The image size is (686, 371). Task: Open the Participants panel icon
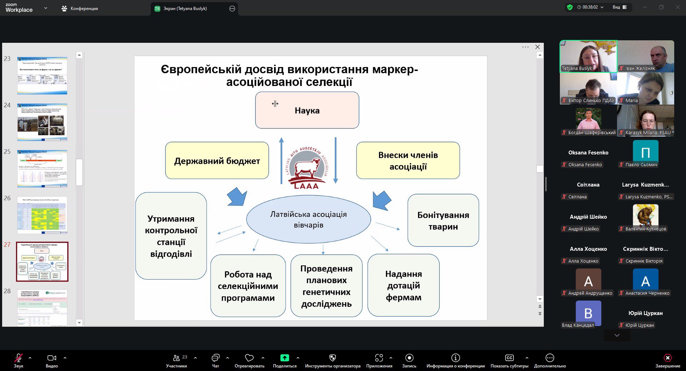177,358
